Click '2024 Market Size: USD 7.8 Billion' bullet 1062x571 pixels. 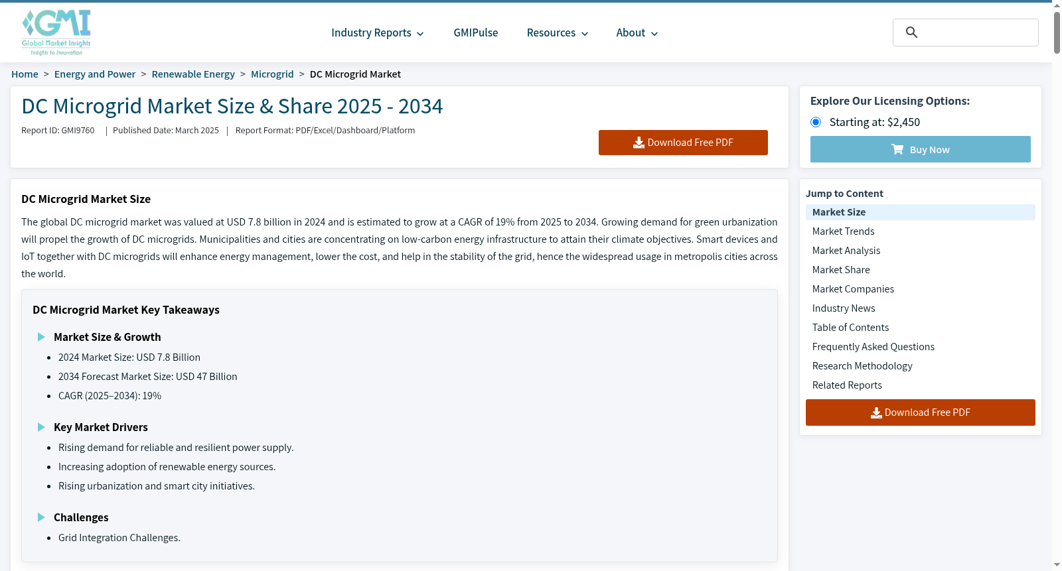point(129,357)
